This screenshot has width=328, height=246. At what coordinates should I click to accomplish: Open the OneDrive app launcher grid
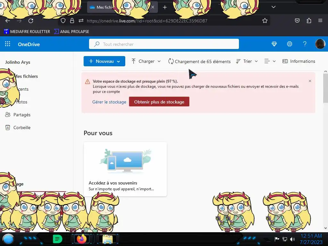pyautogui.click(x=8, y=44)
